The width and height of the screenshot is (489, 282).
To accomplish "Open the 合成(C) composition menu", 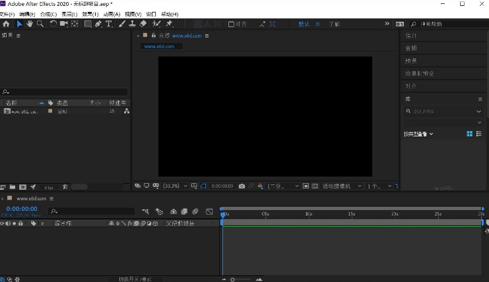I will (48, 14).
